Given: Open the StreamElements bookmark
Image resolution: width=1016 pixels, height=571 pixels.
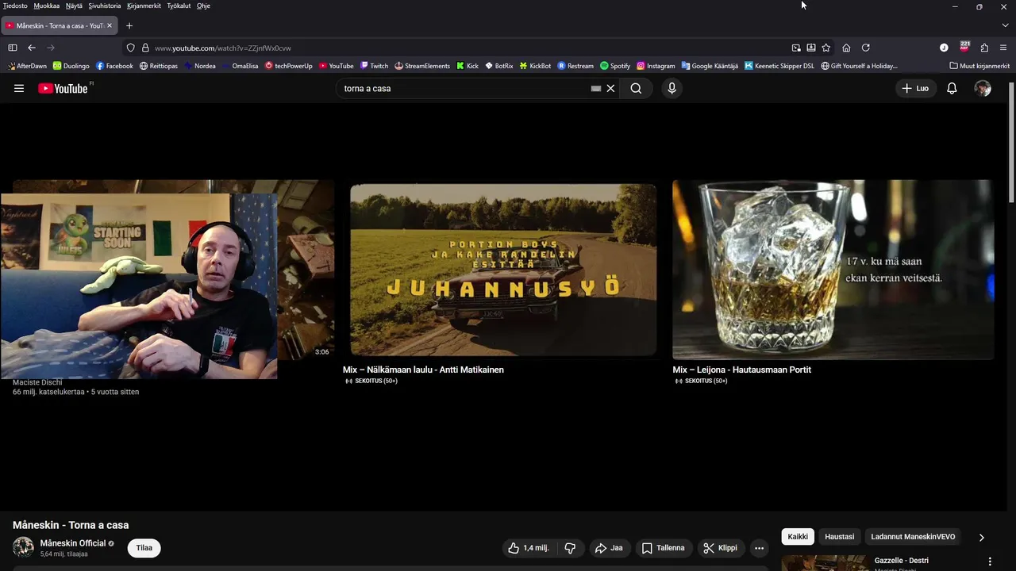Looking at the screenshot, I should click(x=422, y=66).
